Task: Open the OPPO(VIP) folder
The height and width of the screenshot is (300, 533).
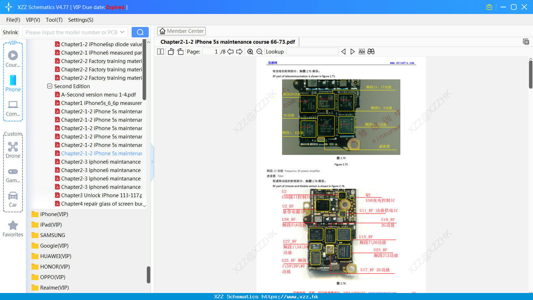Action: pyautogui.click(x=48, y=277)
